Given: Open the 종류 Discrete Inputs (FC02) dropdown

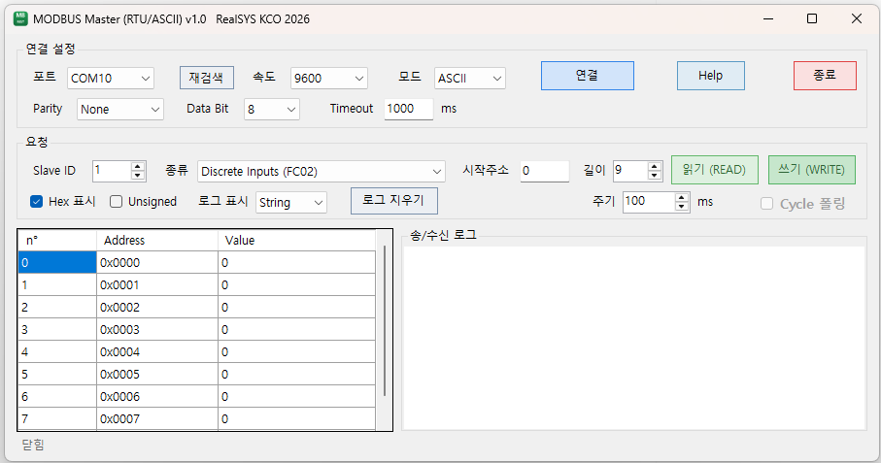Looking at the screenshot, I should 322,171.
